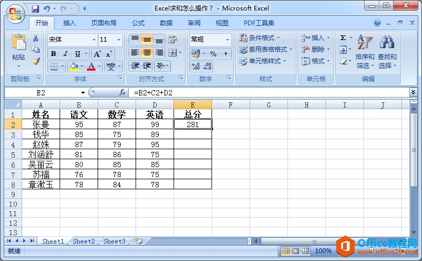Toggle Bold formatting
The image size is (422, 261).
click(53, 54)
